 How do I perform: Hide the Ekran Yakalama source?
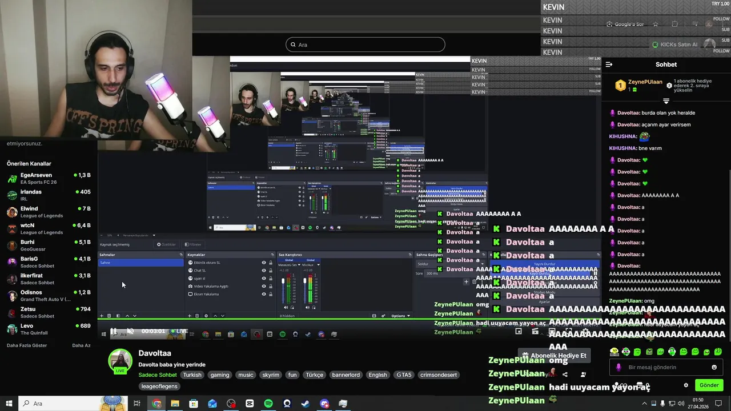coord(264,294)
